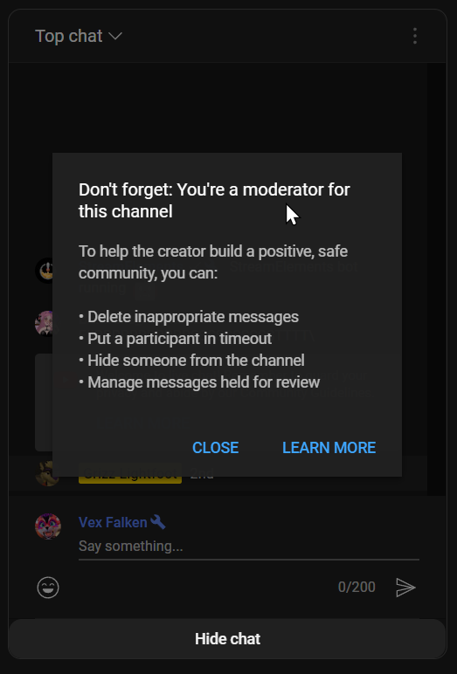Open the LEARN MORE moderator link
The image size is (457, 674).
point(329,448)
